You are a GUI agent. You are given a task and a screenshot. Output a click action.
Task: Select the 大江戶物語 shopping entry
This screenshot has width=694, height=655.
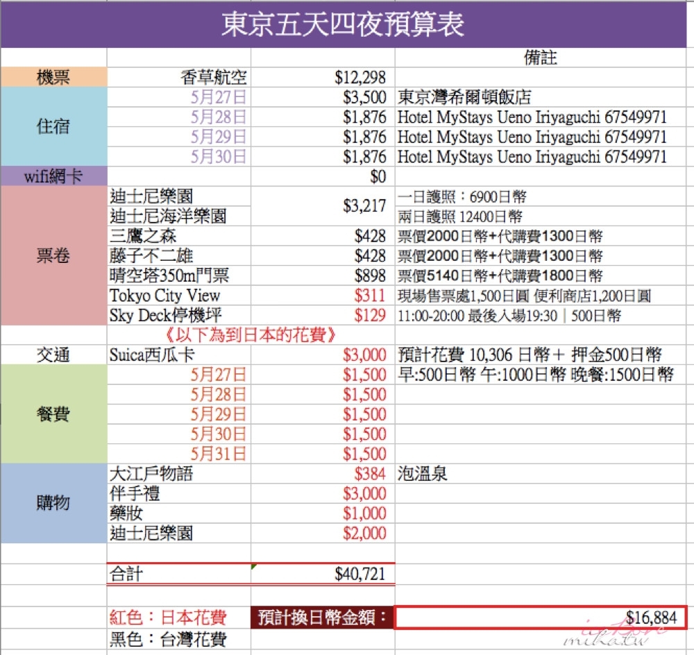coord(146,474)
